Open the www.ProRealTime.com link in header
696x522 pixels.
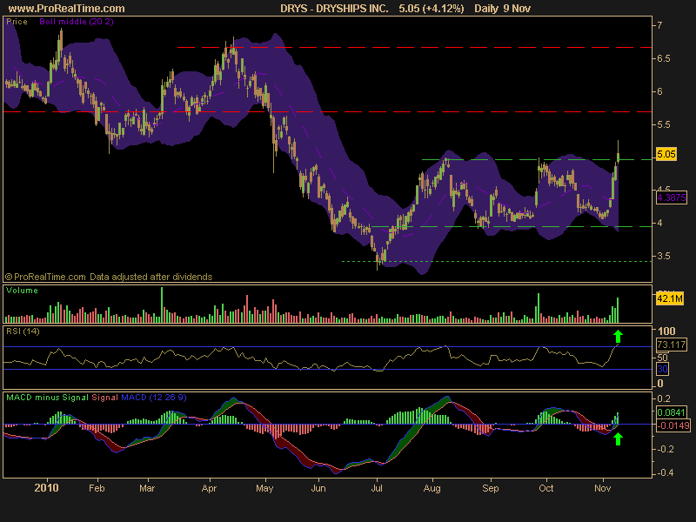pos(65,8)
